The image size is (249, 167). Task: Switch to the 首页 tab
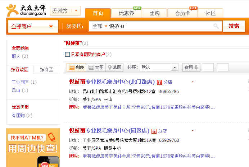point(98,13)
